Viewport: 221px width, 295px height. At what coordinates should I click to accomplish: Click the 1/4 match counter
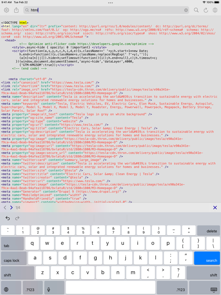click(18, 207)
